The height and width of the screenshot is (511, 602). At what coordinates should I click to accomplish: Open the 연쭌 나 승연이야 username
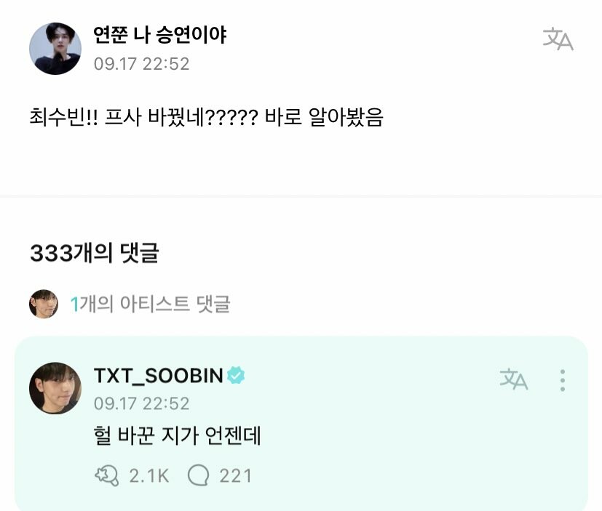[160, 34]
